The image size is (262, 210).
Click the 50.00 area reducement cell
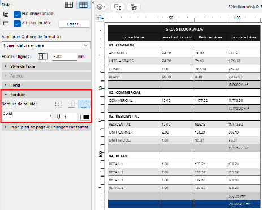point(177,77)
